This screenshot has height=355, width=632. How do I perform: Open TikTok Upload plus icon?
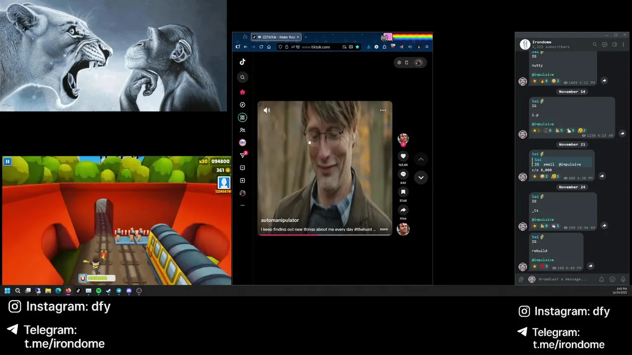(242, 180)
